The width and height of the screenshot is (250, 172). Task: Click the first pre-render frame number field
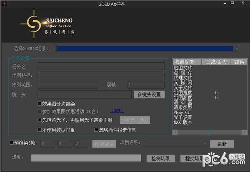pyautogui.click(x=48, y=144)
